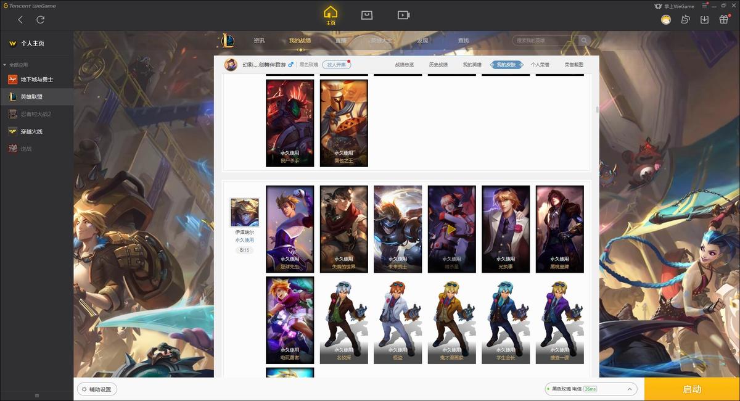Select 英雄联盟 in the sidebar
740x401 pixels.
tap(37, 97)
